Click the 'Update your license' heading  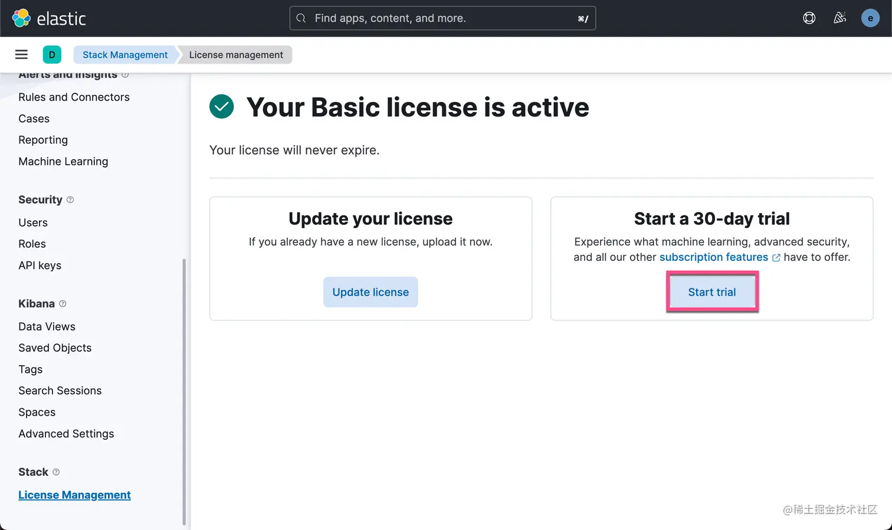(370, 219)
